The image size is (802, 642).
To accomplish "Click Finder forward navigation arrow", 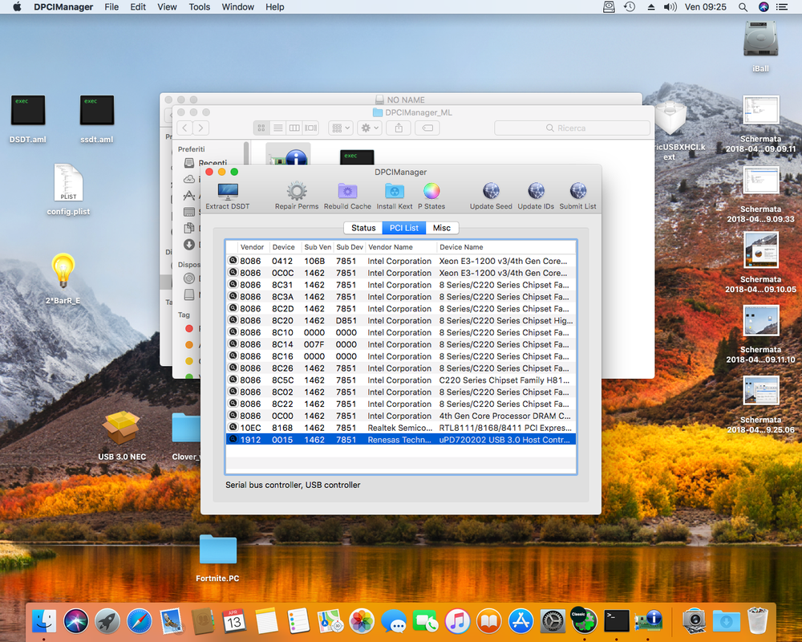I will (201, 128).
